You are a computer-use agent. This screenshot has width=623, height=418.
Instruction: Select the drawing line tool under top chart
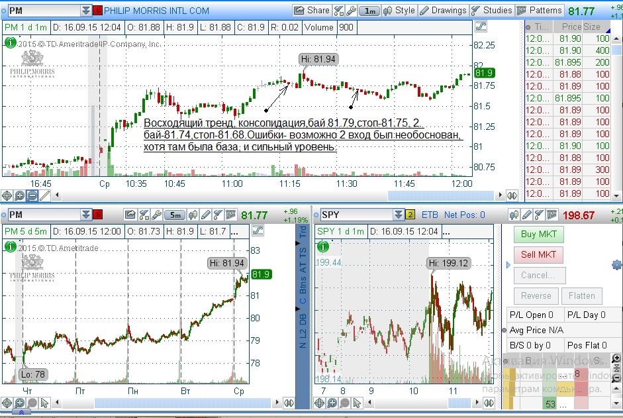[45, 195]
